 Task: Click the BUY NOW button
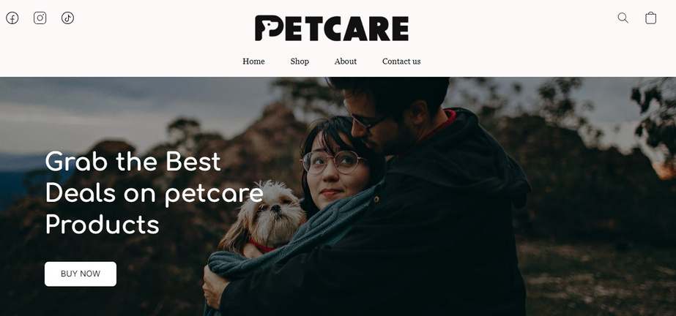click(x=81, y=274)
